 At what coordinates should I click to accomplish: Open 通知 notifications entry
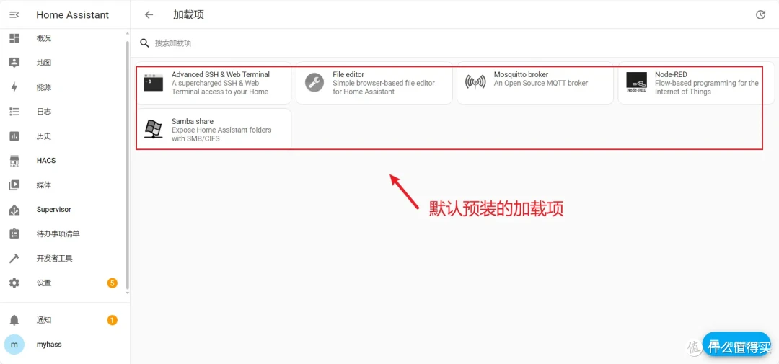pyautogui.click(x=63, y=320)
